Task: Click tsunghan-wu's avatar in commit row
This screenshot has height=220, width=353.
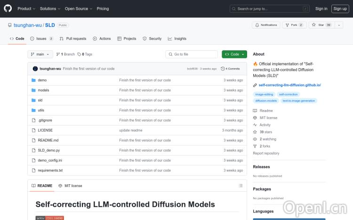Action: [35, 69]
